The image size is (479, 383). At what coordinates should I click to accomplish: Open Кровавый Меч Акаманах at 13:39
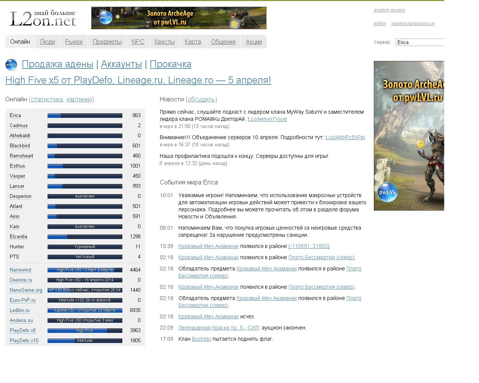[x=208, y=246]
